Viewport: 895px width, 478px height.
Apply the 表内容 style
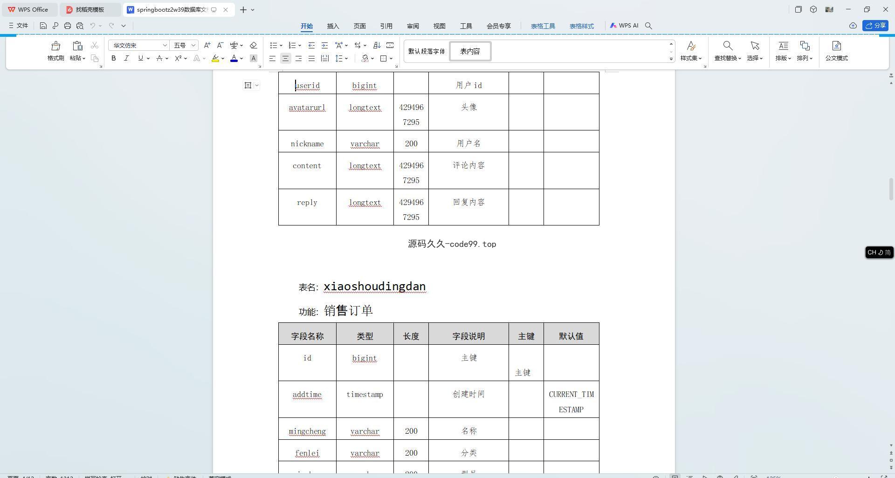pos(470,51)
